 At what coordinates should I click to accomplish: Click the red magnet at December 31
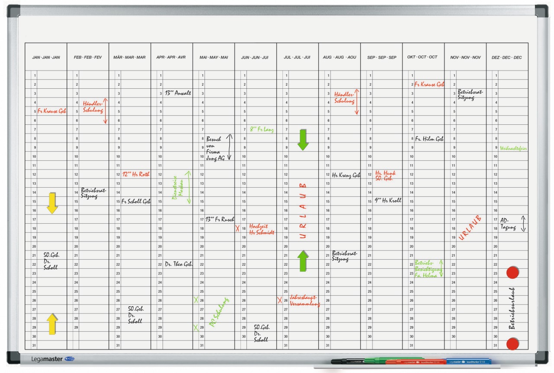512,344
